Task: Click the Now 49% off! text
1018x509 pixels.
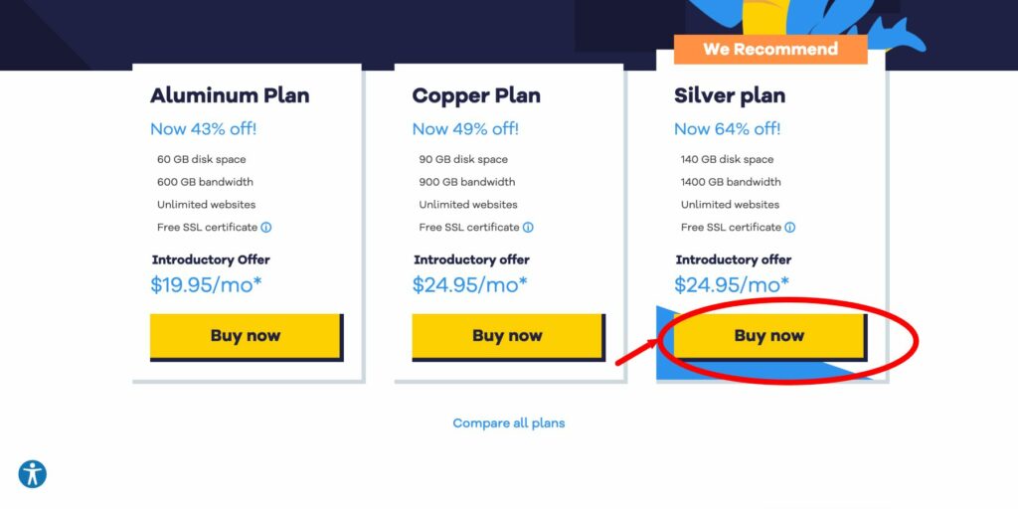Action: (465, 128)
